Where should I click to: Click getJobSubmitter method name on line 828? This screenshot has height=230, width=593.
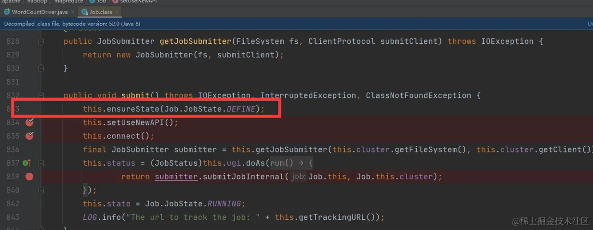click(196, 41)
